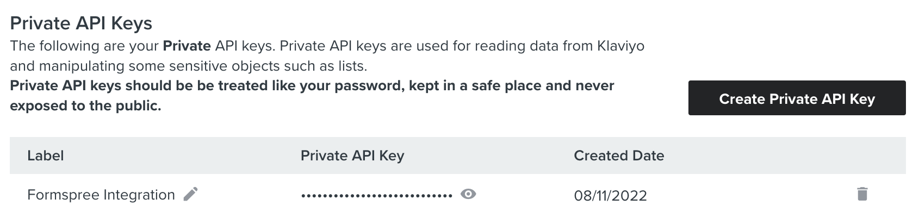Reveal the hidden private API key
The height and width of the screenshot is (224, 919).
(468, 194)
